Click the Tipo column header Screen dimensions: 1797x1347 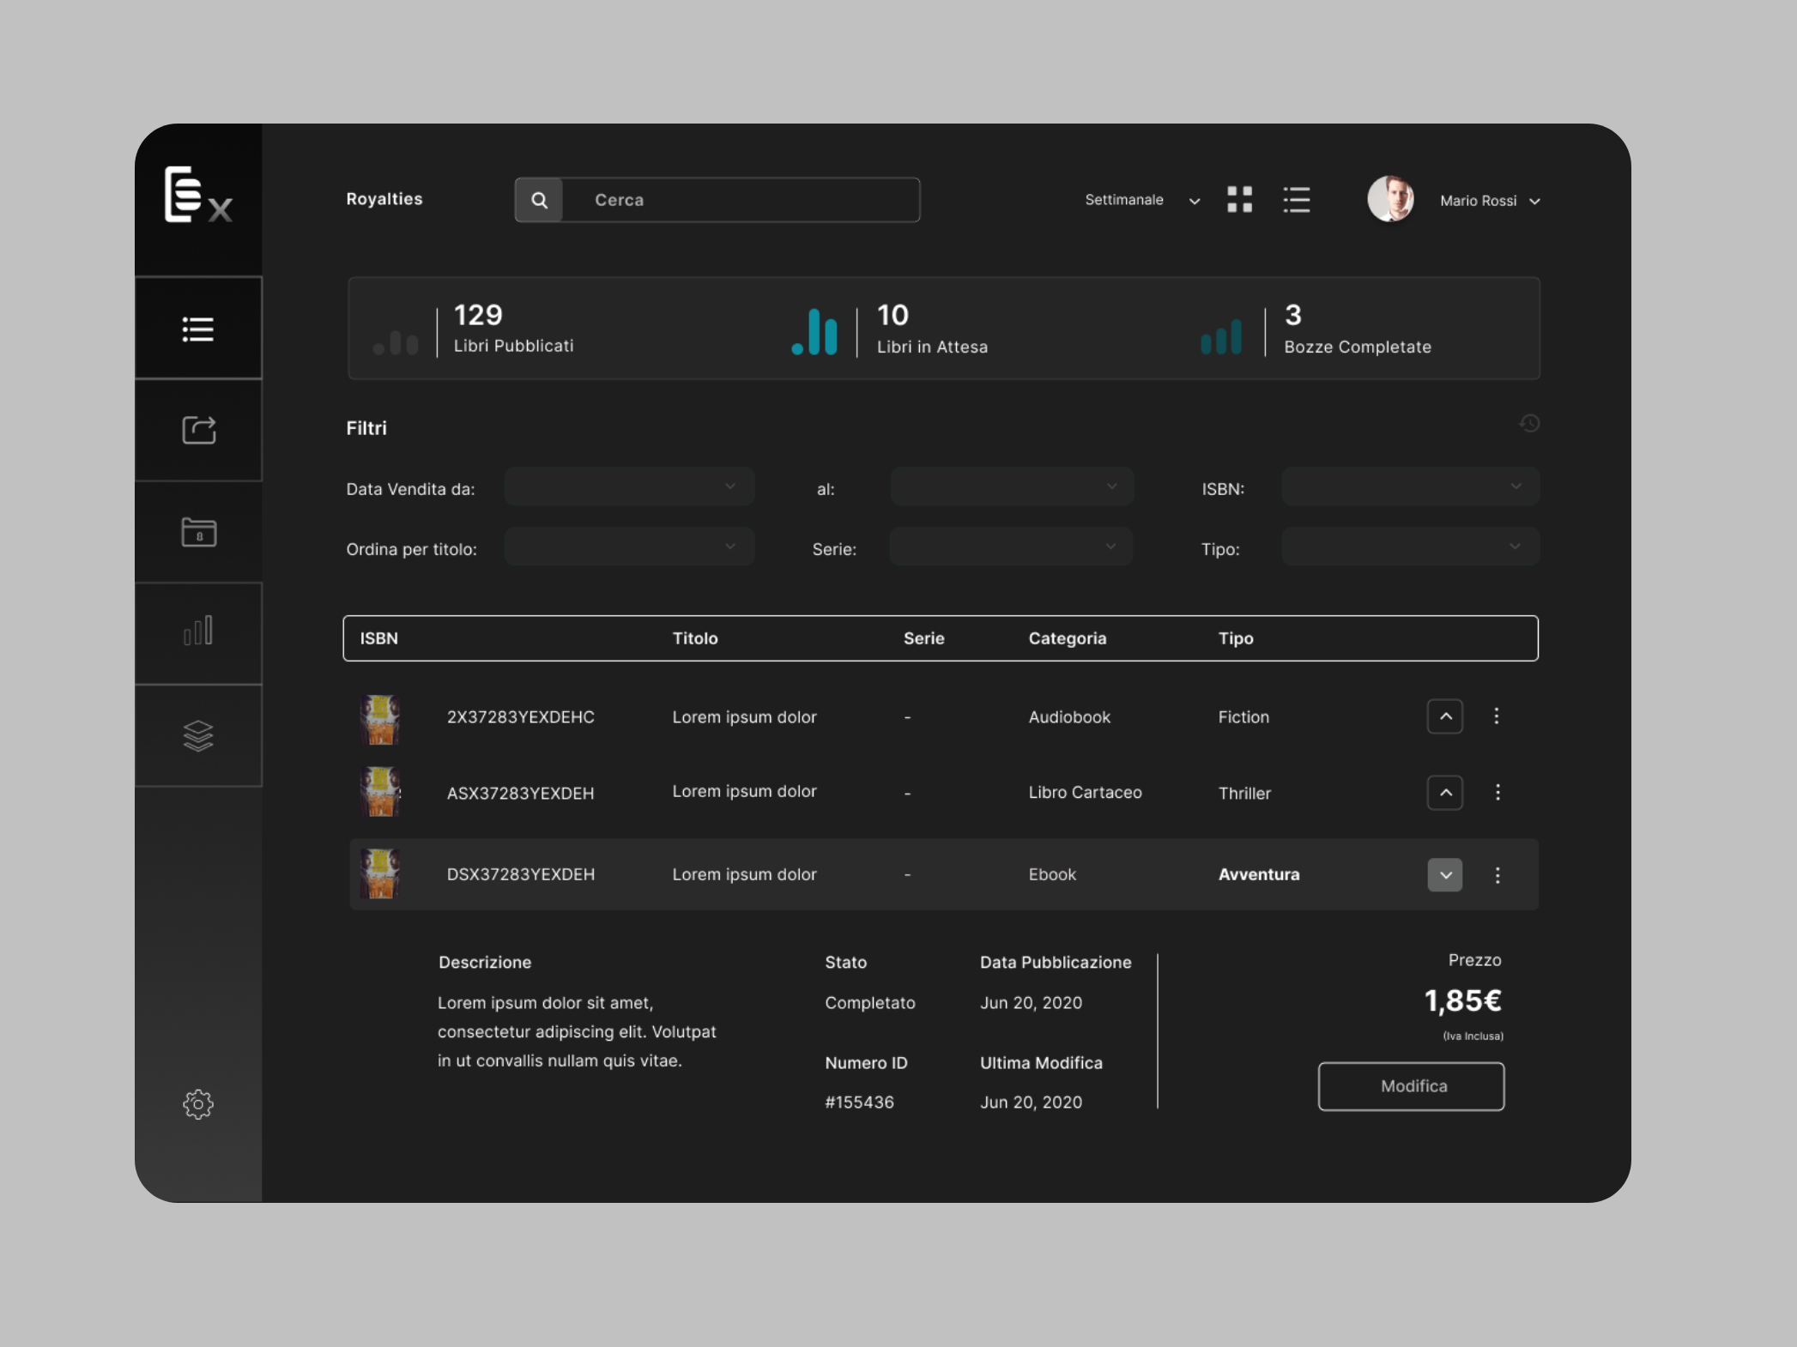click(x=1236, y=638)
